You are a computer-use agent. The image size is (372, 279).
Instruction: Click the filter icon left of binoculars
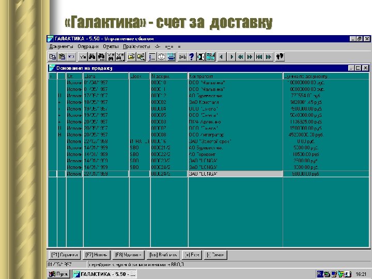point(83,57)
